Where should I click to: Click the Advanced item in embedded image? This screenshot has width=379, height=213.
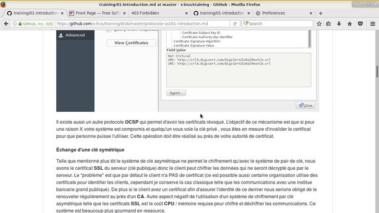point(75,35)
